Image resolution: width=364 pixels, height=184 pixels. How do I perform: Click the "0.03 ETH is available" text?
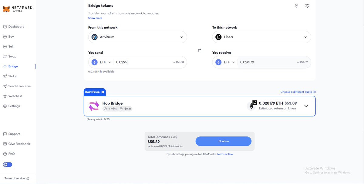(x=101, y=72)
